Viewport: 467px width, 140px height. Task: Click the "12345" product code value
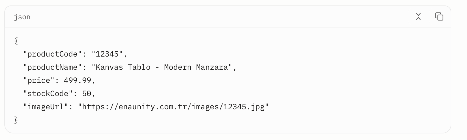(107, 54)
